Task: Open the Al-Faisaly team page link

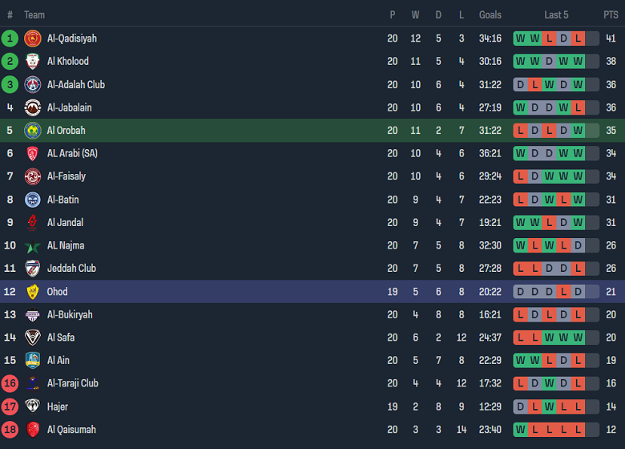Action: pyautogui.click(x=67, y=176)
